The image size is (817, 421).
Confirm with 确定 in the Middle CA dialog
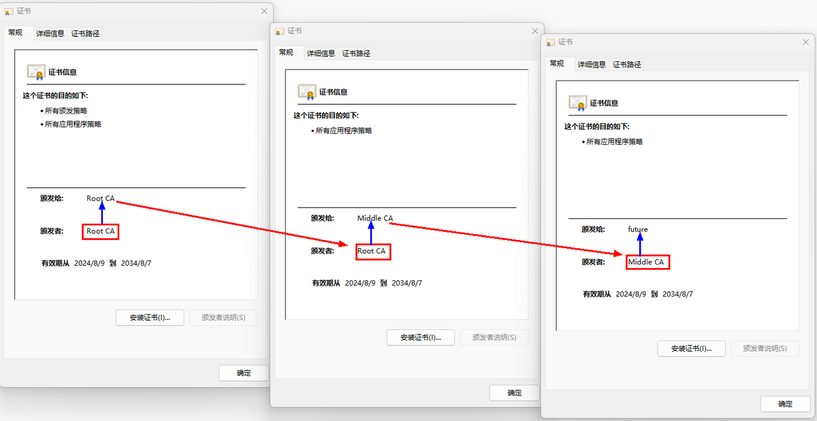514,392
